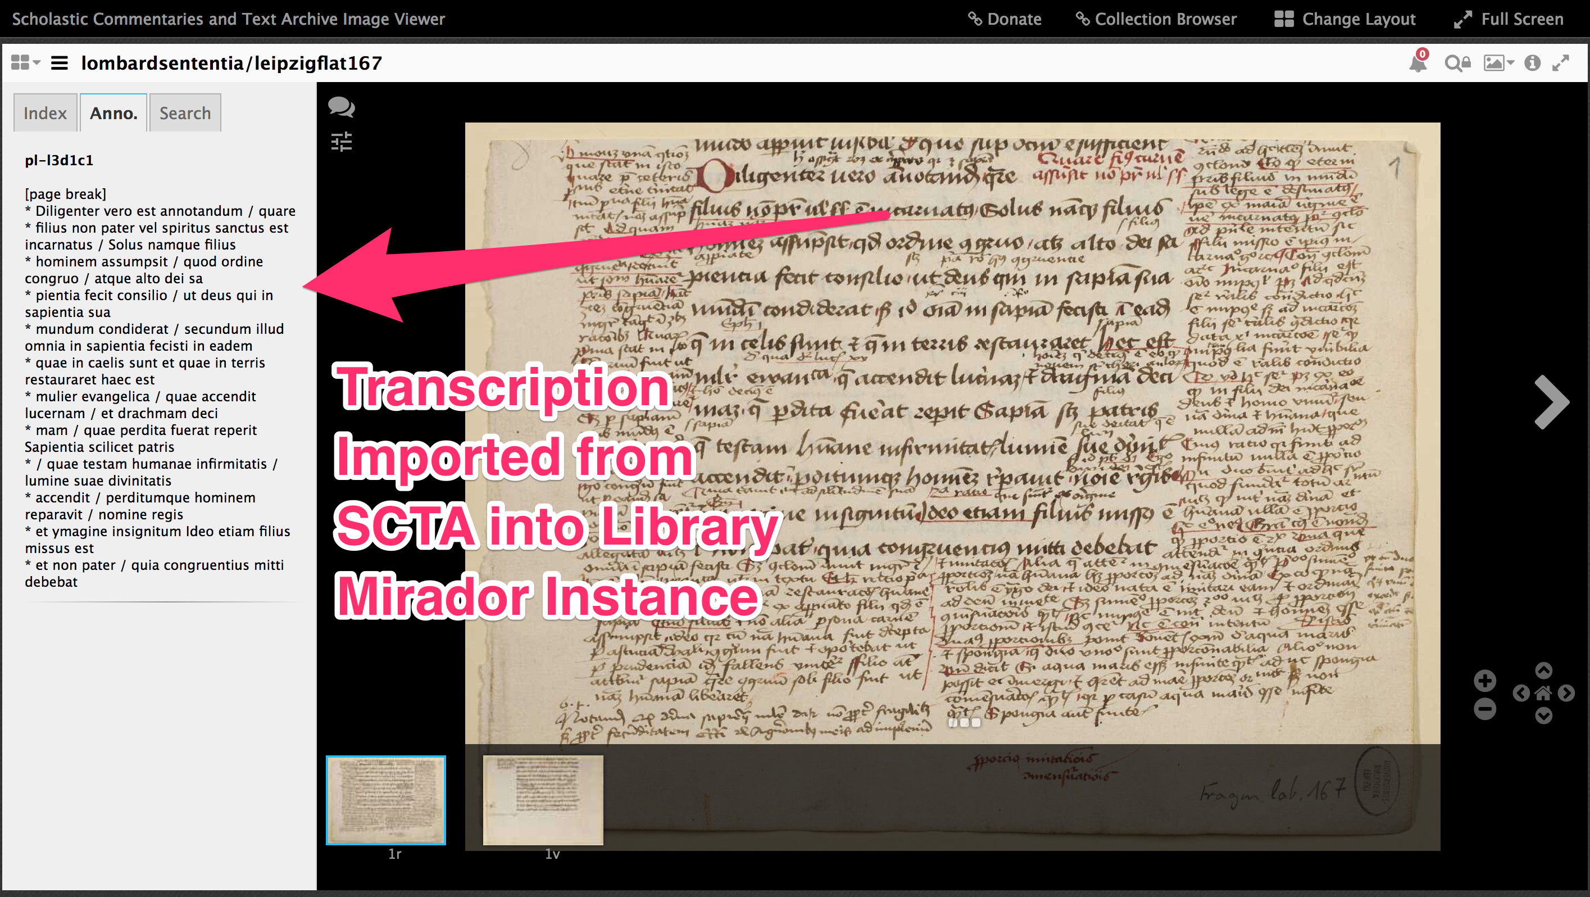Toggle the annotations speech bubble icon
The width and height of the screenshot is (1590, 897).
[x=340, y=107]
